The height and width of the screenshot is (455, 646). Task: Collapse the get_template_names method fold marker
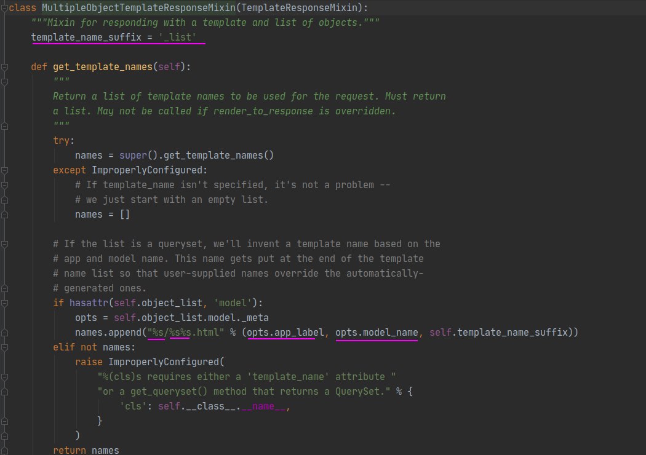tap(4, 66)
